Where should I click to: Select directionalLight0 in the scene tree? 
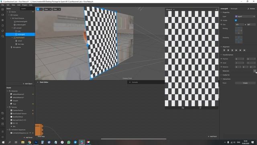(22, 21)
